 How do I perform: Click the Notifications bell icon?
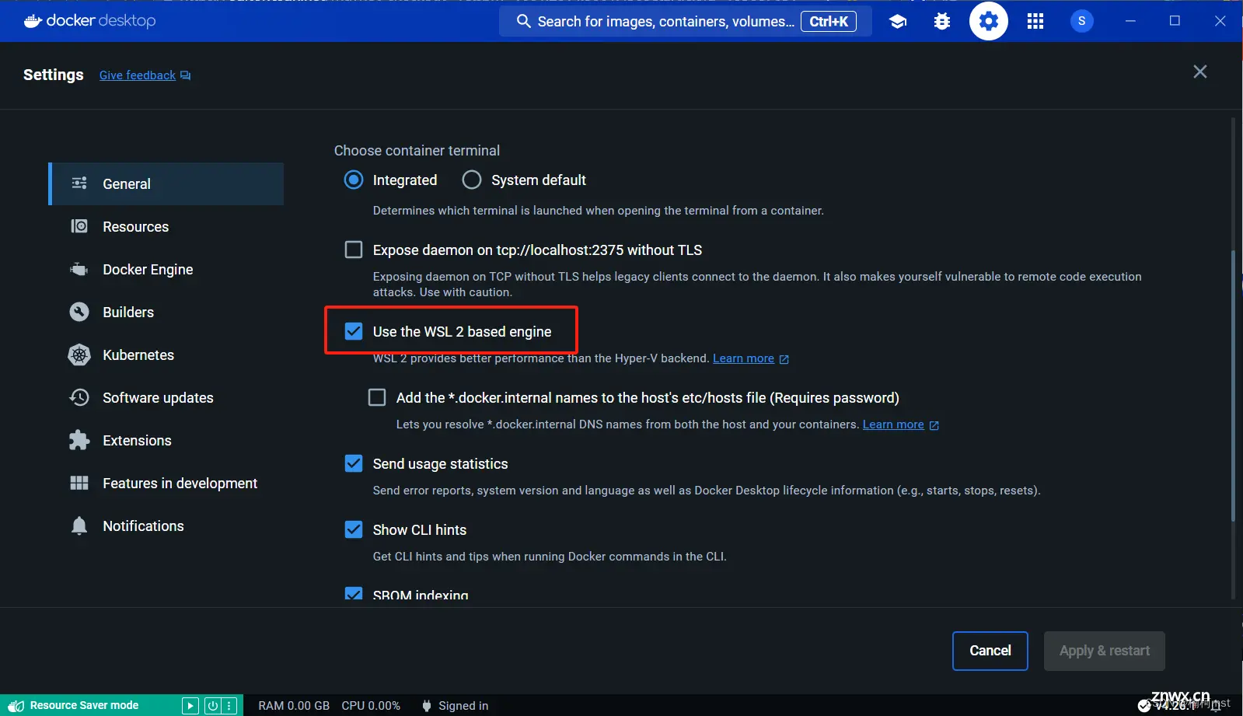click(x=79, y=526)
